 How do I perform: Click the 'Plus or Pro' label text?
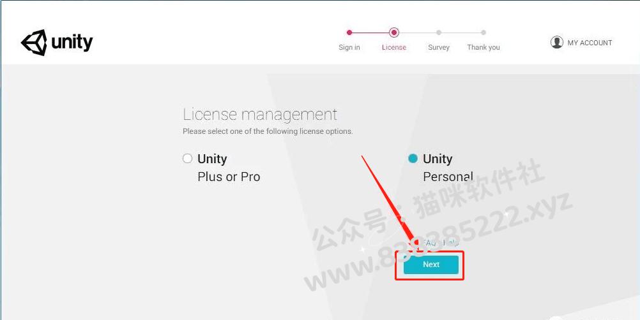click(x=229, y=177)
